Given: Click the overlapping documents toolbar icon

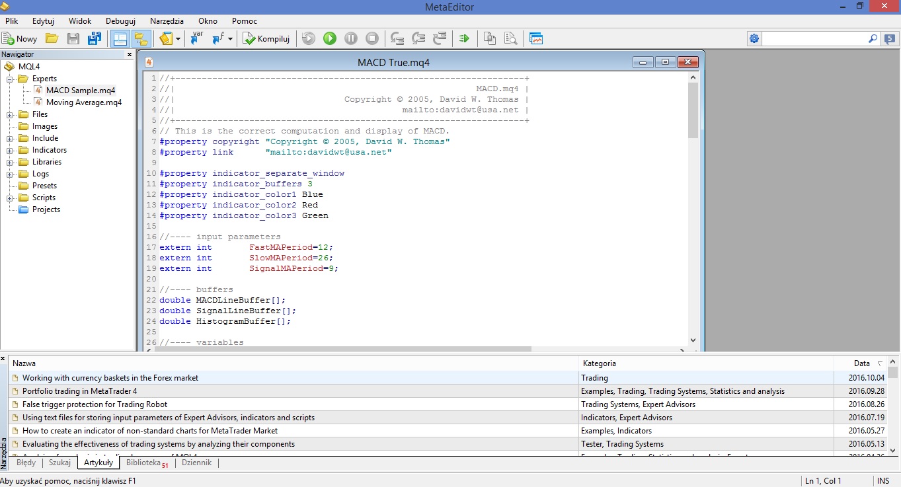Looking at the screenshot, I should [490, 38].
